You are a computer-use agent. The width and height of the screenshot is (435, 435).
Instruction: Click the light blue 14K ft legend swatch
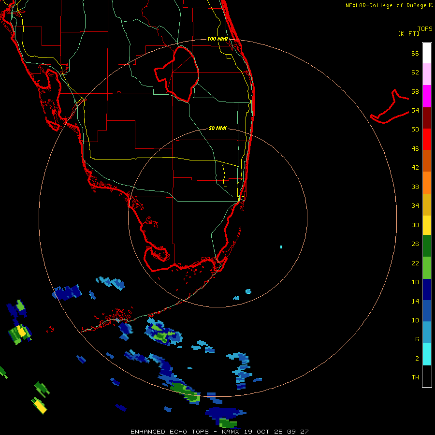pos(427,333)
